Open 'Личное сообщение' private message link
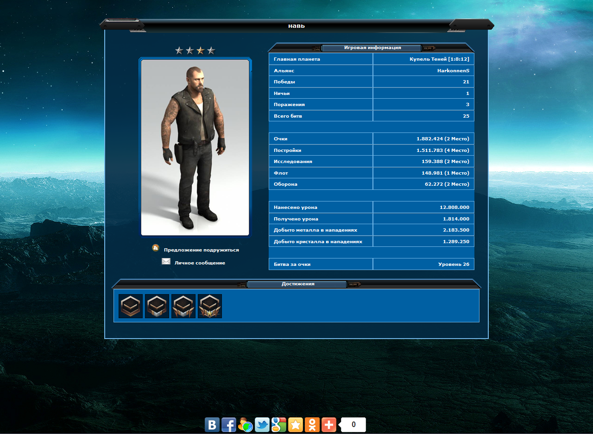593x434 pixels. click(200, 263)
